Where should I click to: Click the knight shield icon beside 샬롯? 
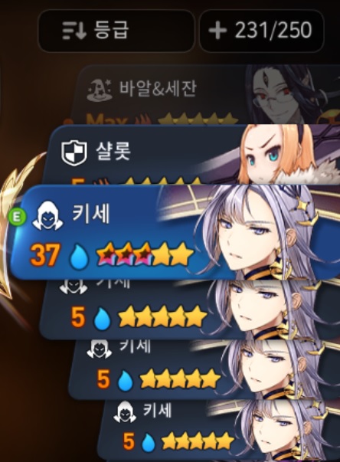[x=74, y=152]
